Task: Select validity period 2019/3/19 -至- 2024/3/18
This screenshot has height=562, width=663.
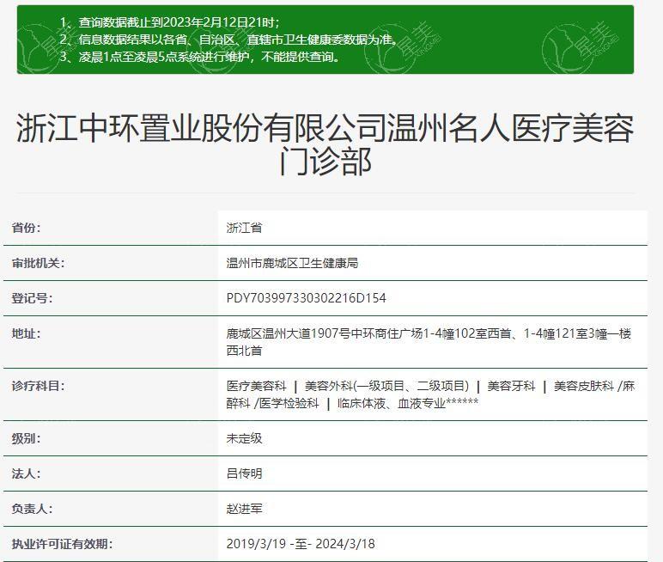Action: (x=301, y=544)
